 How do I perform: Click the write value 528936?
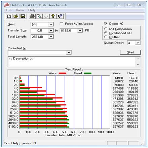coord(118,113)
